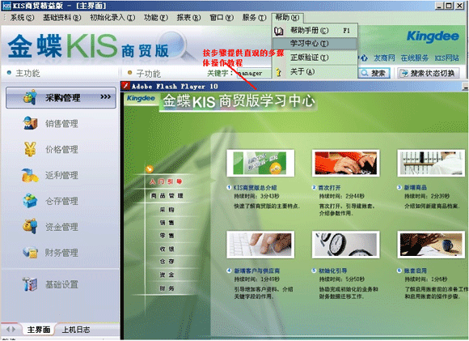469x341 pixels.
Task: Switch to the 上机日志 tab
Action: pyautogui.click(x=76, y=330)
